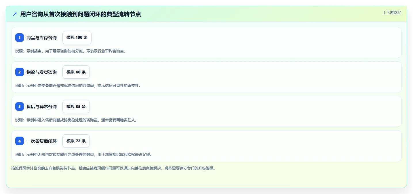Click the 模拟 60 条 pill
This screenshot has width=413, height=194.
76,72
